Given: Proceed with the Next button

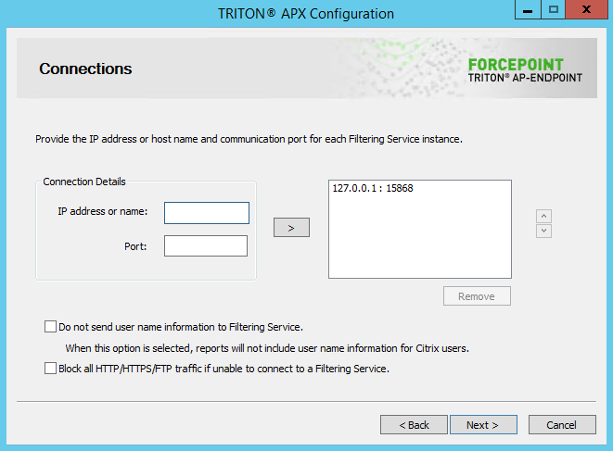Looking at the screenshot, I should click(483, 424).
